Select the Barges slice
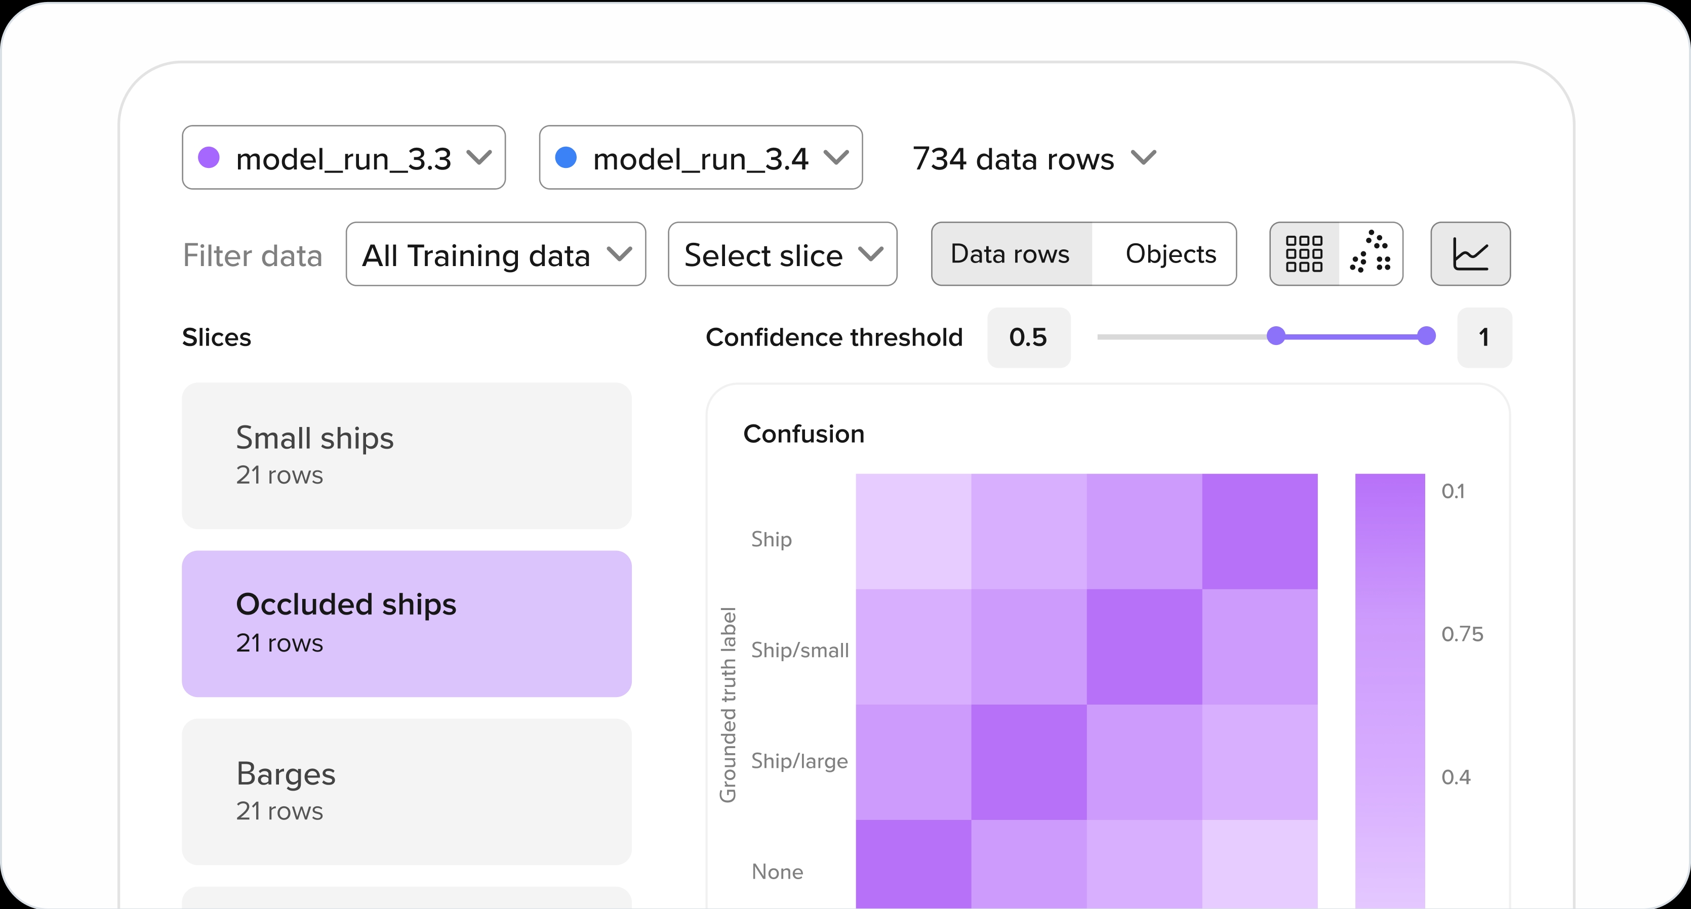Image resolution: width=1691 pixels, height=909 pixels. [x=407, y=792]
